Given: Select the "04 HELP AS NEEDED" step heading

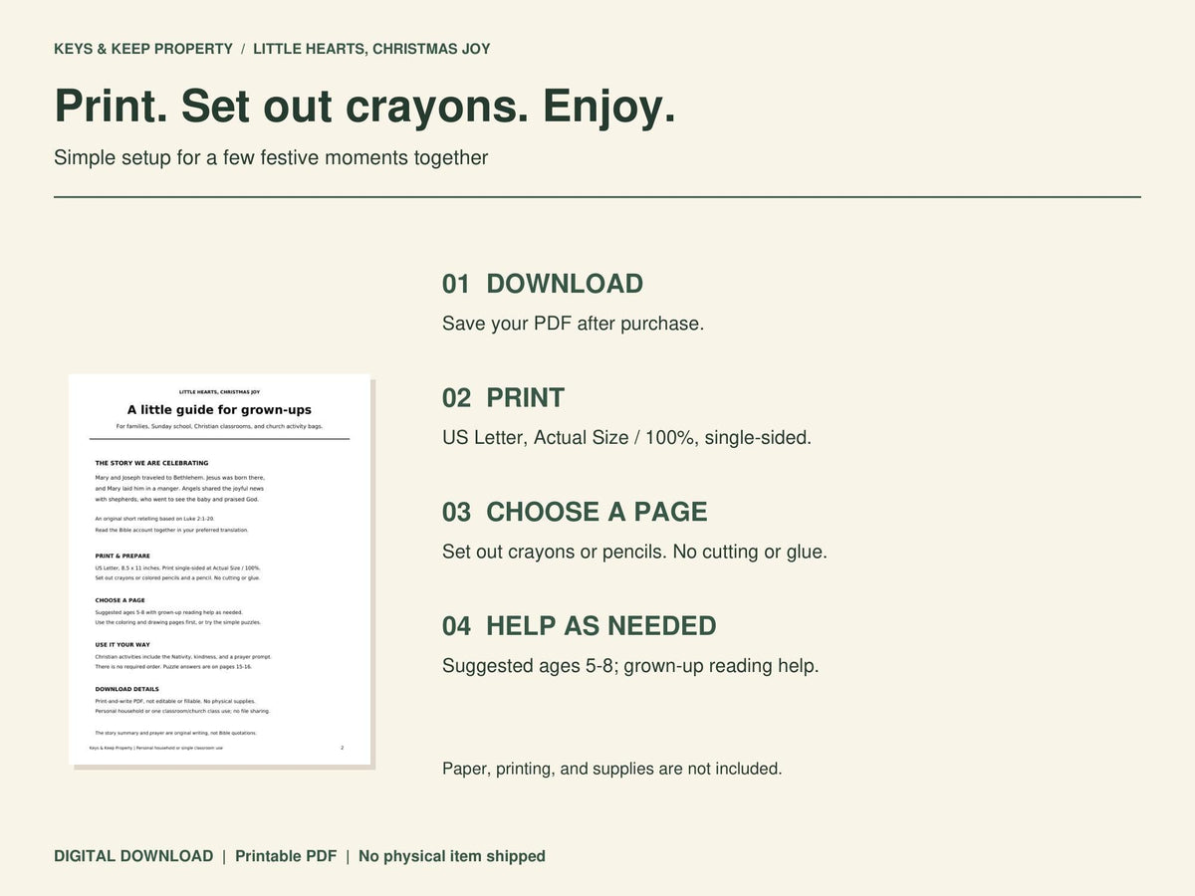Looking at the screenshot, I should pyautogui.click(x=580, y=626).
